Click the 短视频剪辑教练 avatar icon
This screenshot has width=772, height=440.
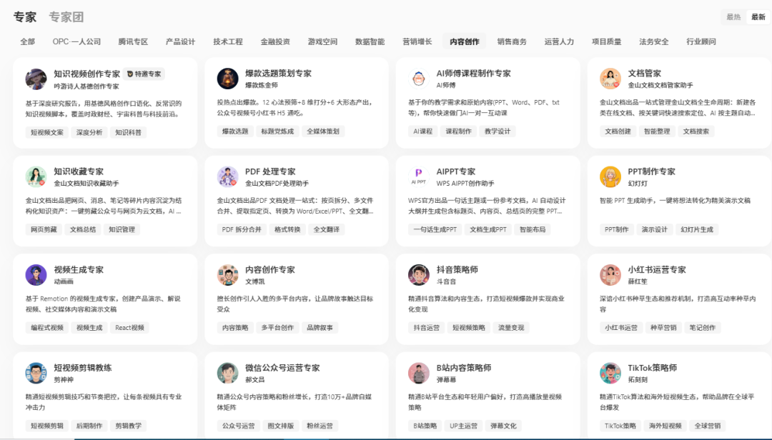tap(36, 373)
